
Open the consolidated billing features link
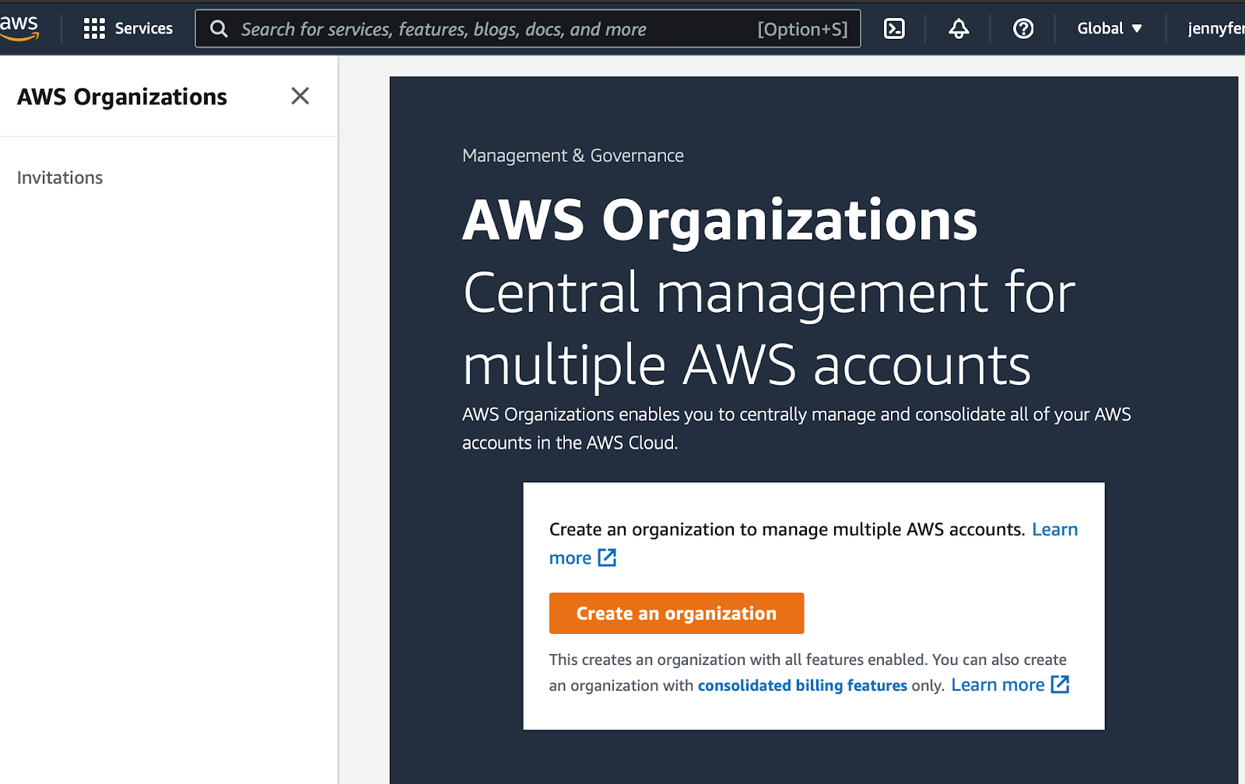pos(802,685)
